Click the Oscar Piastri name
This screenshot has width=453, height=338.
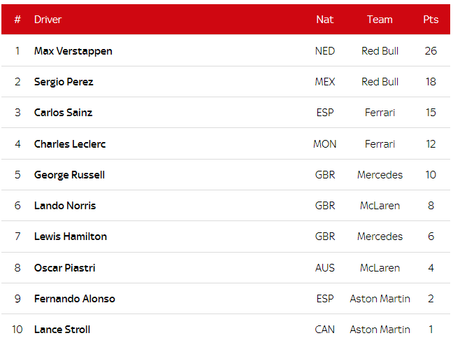pyautogui.click(x=64, y=268)
